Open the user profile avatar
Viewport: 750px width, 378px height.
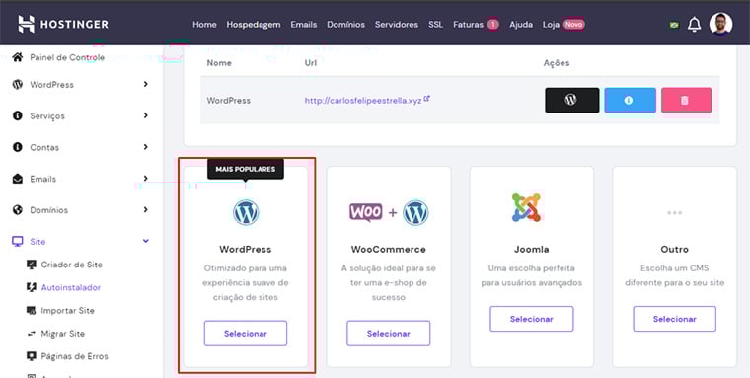pyautogui.click(x=720, y=24)
